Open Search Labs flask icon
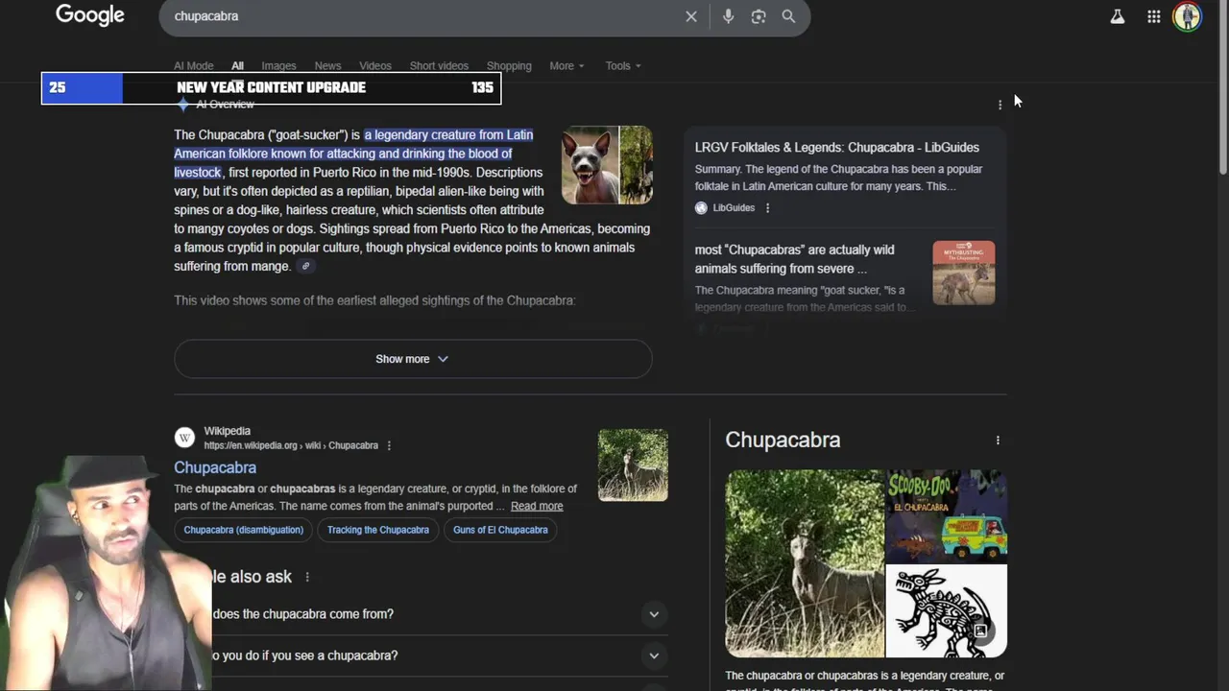The image size is (1229, 691). (1118, 16)
